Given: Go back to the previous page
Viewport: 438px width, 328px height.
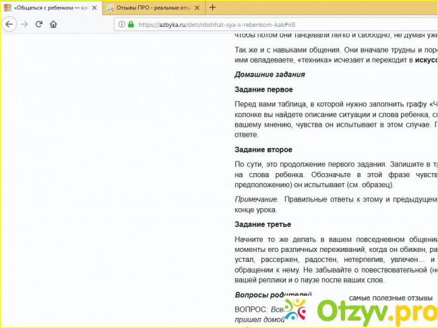Looking at the screenshot, I should tap(9, 24).
